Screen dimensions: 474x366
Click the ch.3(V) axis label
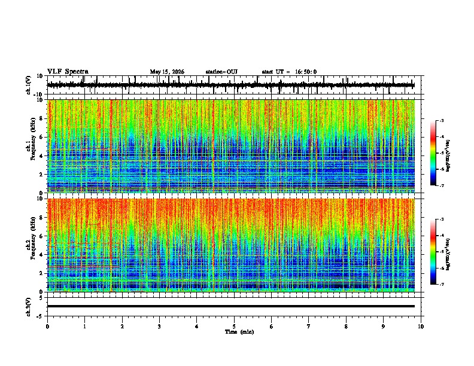(29, 307)
